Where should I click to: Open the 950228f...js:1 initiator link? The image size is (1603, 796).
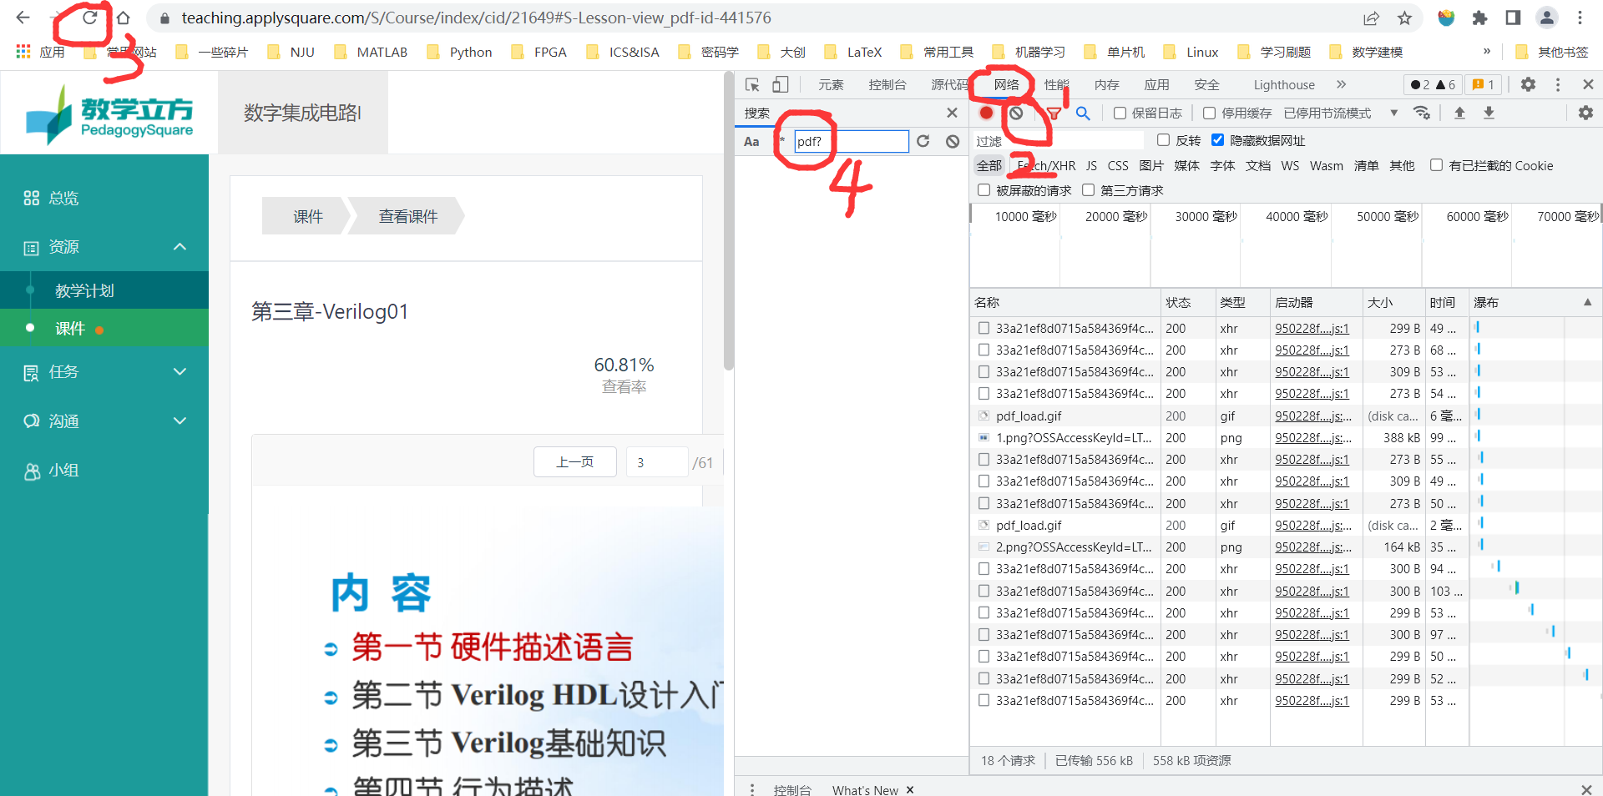pos(1311,328)
